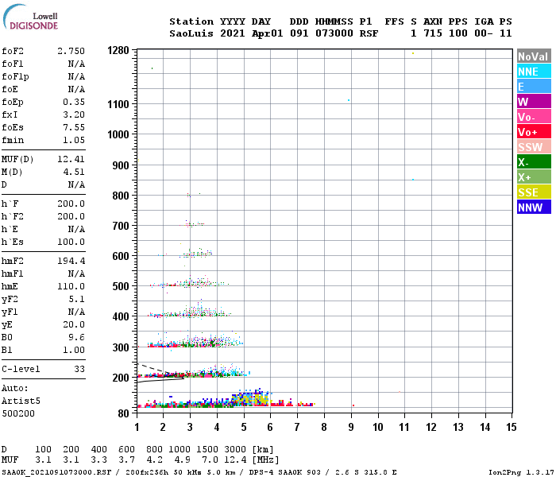The image size is (556, 477).
Task: Select the NNW blue legend swatch
Action: point(534,207)
